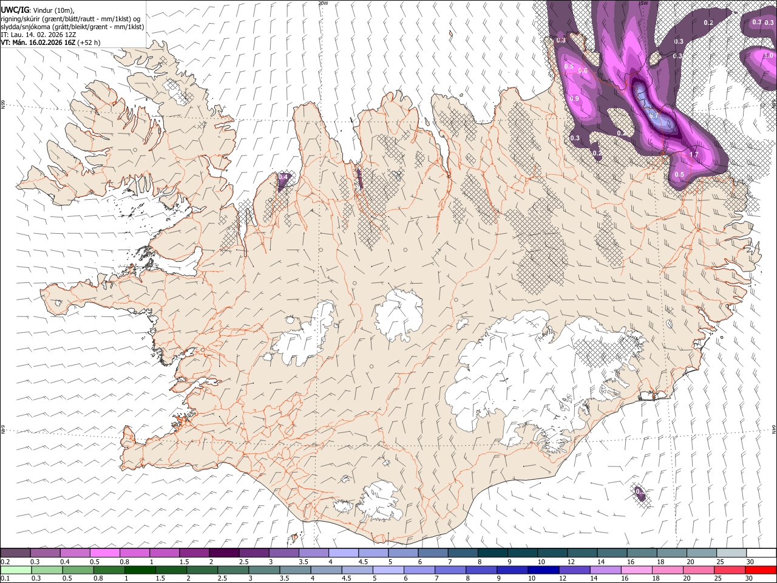Select first grey-purple swatch after 0.2 in snow scale
This screenshot has width=777, height=583.
tap(15, 553)
